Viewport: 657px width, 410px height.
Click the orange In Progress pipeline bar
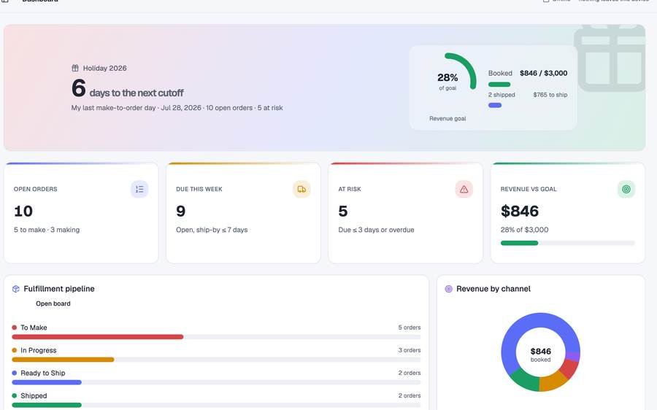pos(63,360)
